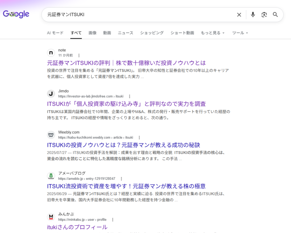291x233 pixels.
Task: Click the ameblo.jp entry-12919128047 URL
Action: pyautogui.click(x=87, y=179)
